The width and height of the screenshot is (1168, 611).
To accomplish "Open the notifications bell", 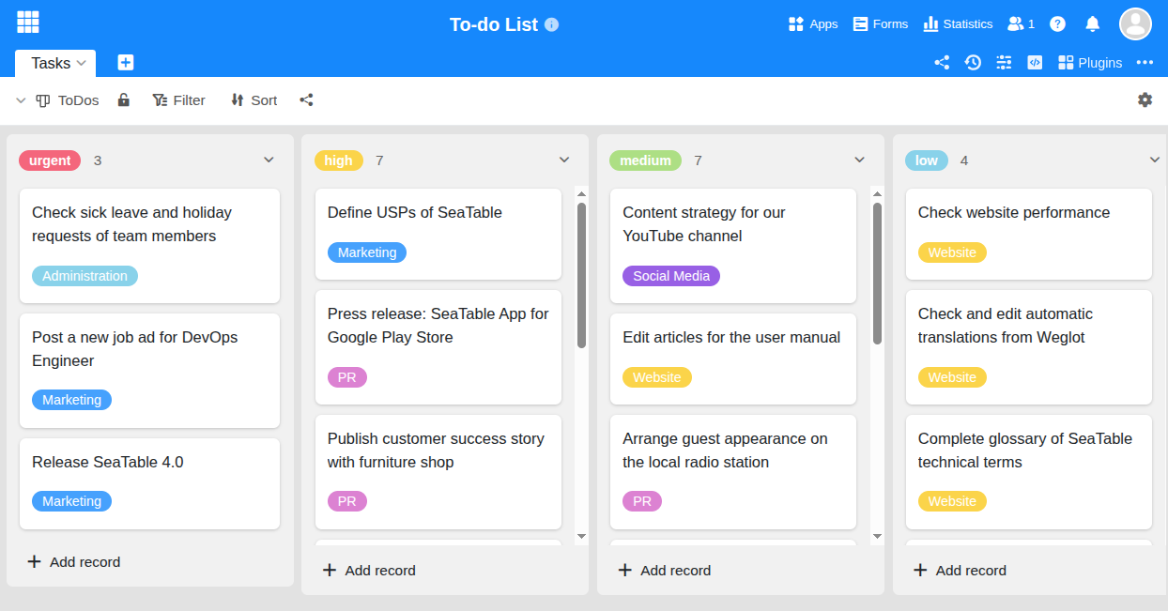I will (x=1092, y=24).
